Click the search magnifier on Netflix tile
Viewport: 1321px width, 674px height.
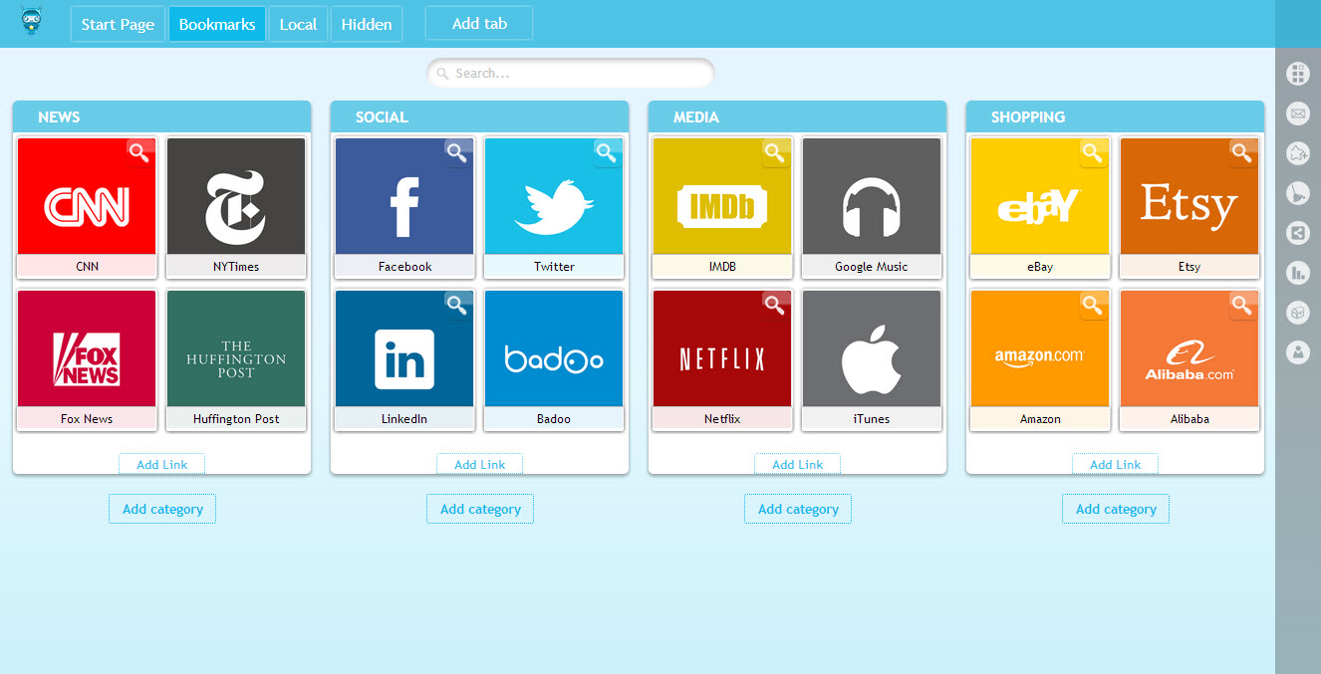(775, 305)
